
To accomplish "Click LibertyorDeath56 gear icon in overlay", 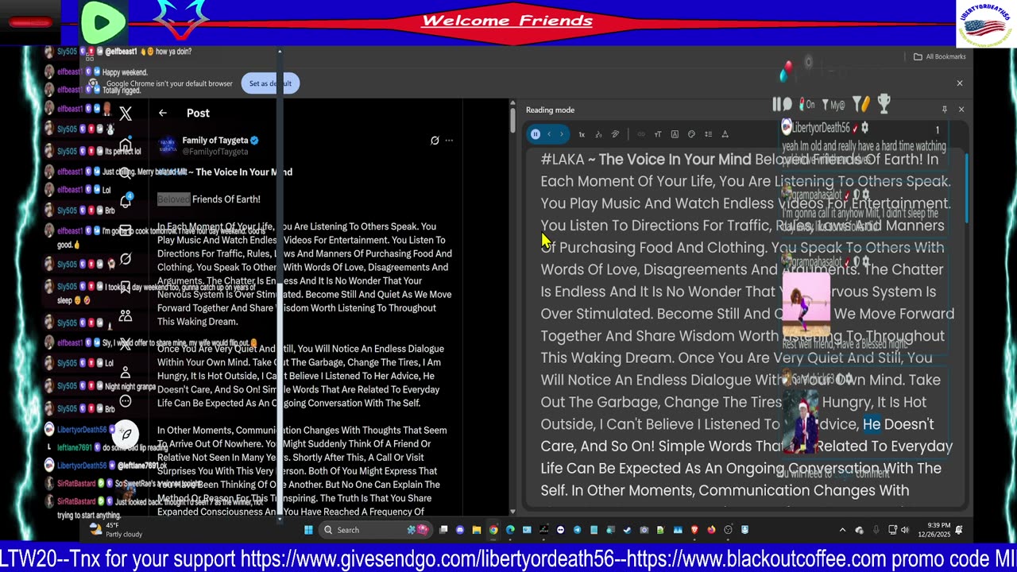I will [x=864, y=127].
